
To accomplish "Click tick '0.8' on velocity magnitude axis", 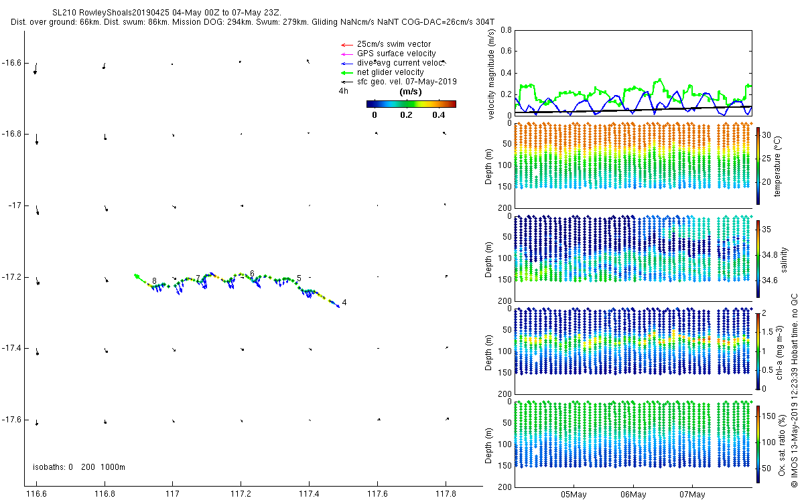I will click(506, 30).
